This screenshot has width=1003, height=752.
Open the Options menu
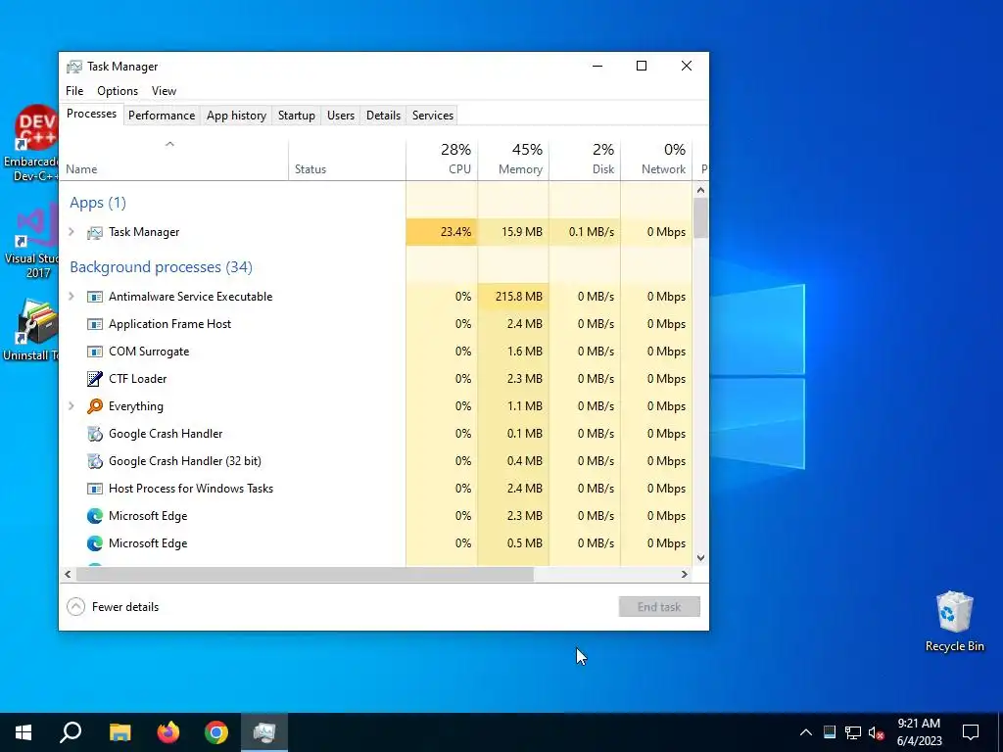[118, 91]
